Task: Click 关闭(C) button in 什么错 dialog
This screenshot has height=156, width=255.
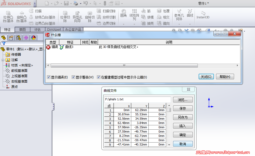Action: (206, 77)
